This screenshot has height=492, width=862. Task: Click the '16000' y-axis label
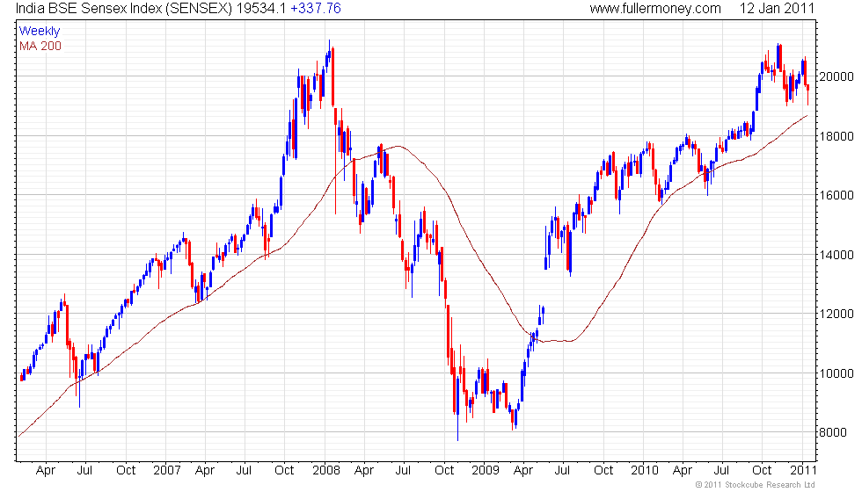click(836, 195)
